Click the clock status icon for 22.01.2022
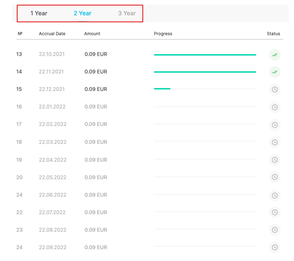Viewport: 294px width, 261px height. [x=275, y=107]
